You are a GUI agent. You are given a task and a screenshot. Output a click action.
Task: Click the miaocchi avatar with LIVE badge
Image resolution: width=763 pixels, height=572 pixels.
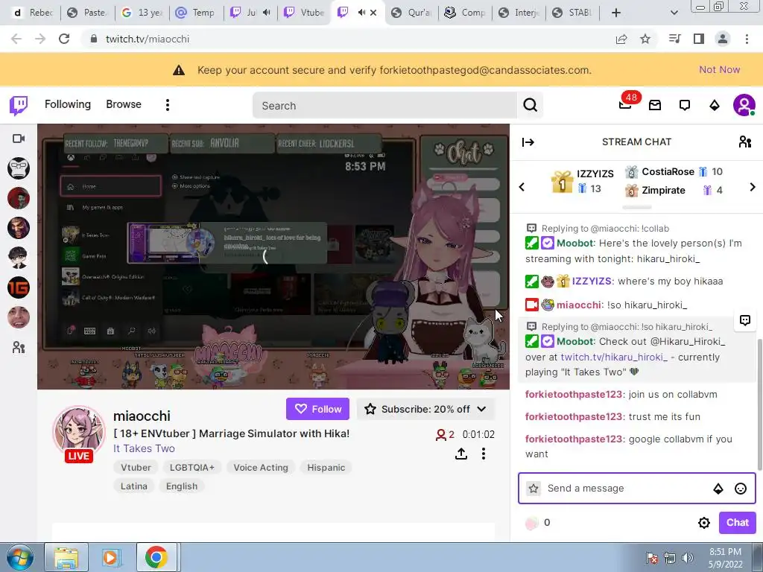tap(79, 433)
